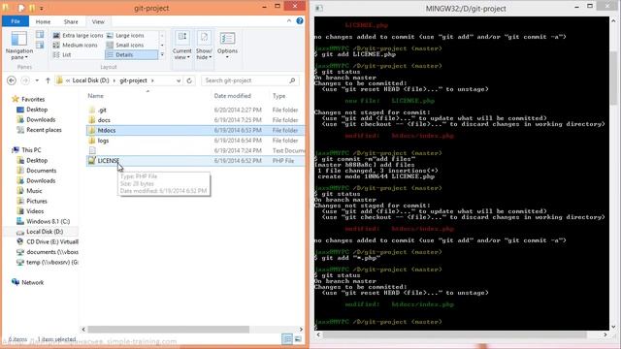Screen dimensions: 621x349
Task: Open CD Drive (E:) in navigation pane
Action: pos(52,241)
